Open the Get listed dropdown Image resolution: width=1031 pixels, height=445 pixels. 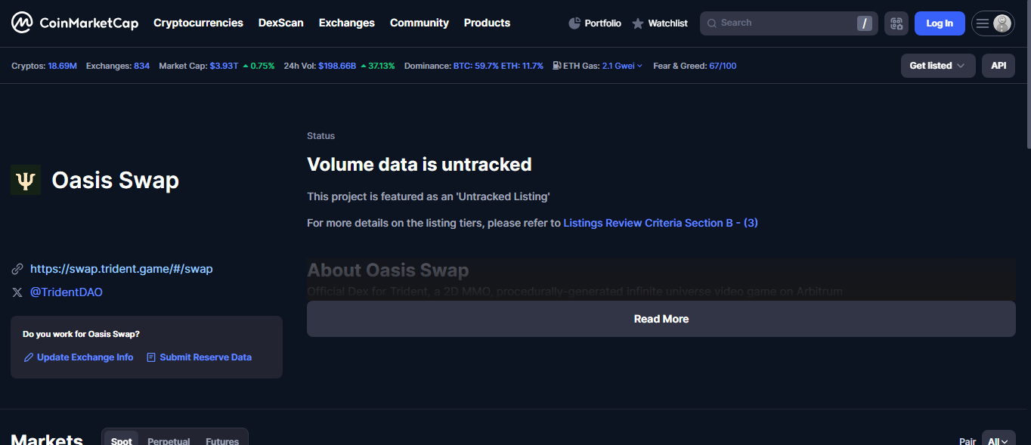(x=938, y=66)
